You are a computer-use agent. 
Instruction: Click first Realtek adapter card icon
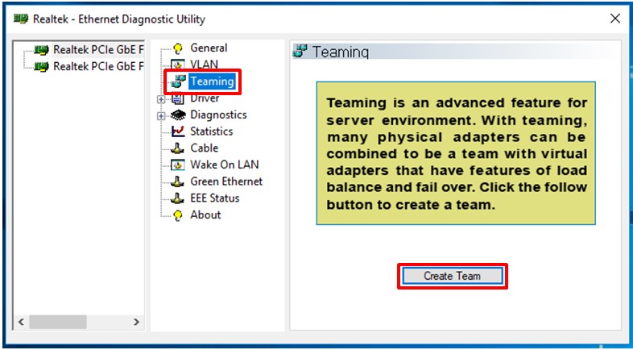coord(42,50)
